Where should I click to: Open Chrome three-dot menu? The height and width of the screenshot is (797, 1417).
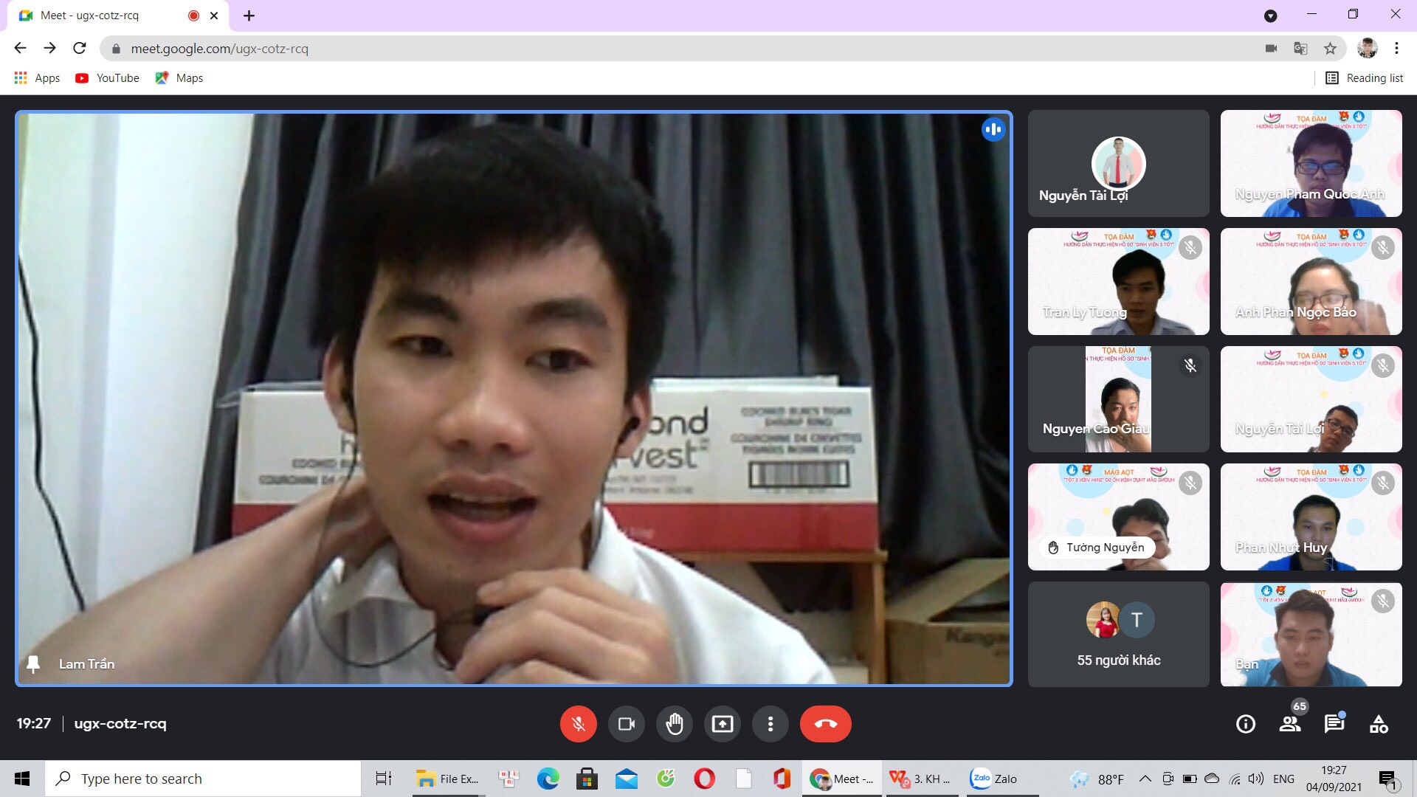click(x=1396, y=48)
